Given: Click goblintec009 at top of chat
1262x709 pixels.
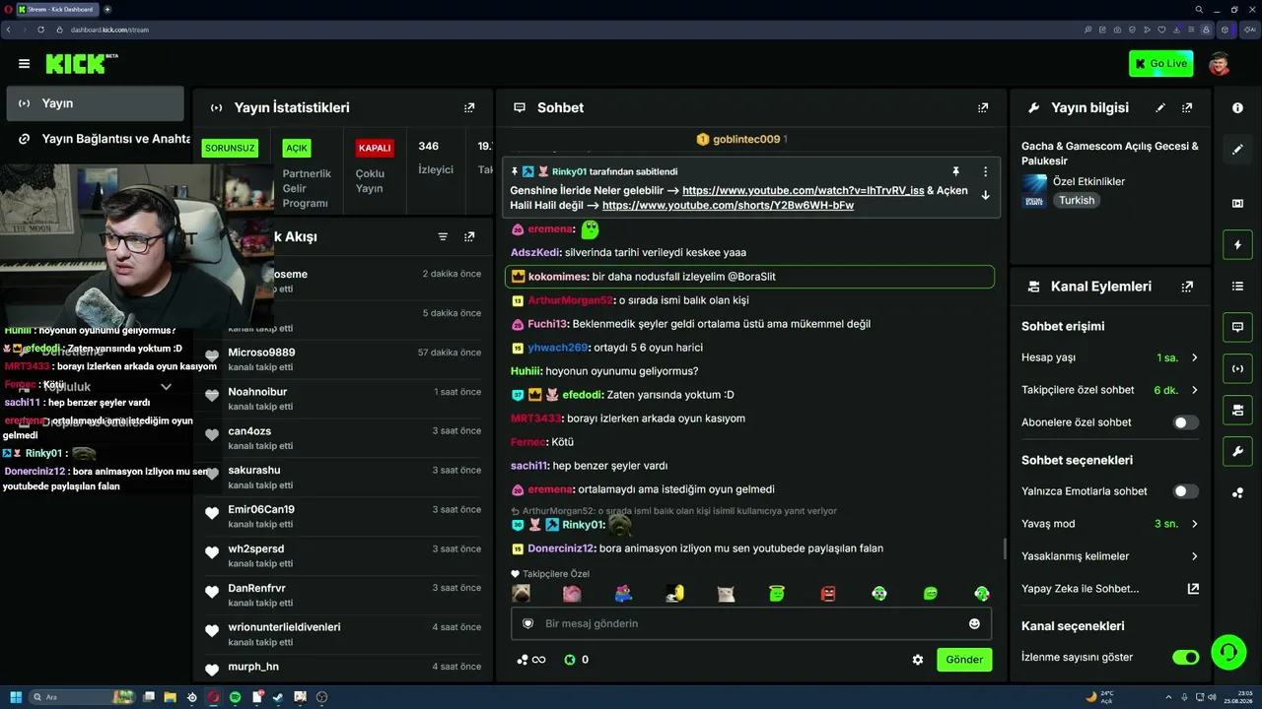Looking at the screenshot, I should tap(746, 140).
